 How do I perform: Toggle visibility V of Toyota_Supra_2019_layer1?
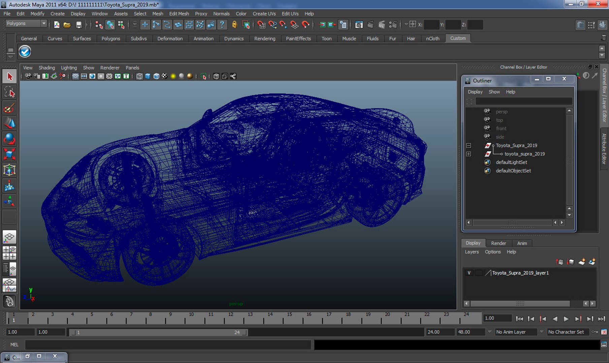point(469,273)
